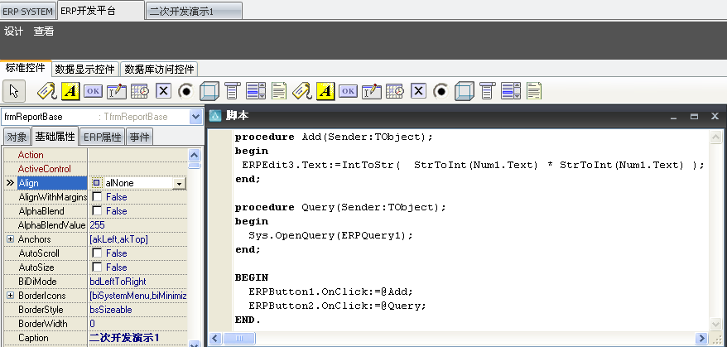Open the 事件 inspector tab
Image resolution: width=727 pixels, height=347 pixels.
click(140, 137)
